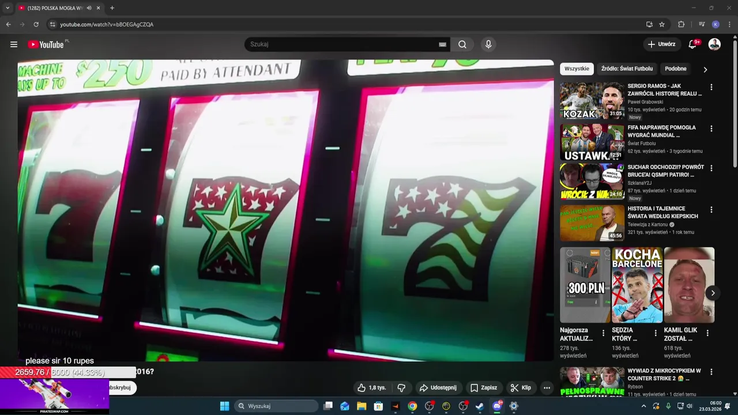
Task: Click the Klip clip button
Action: [x=521, y=388]
